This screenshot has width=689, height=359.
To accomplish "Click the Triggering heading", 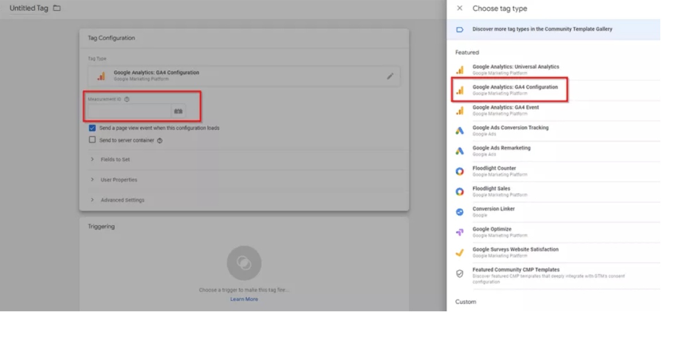I will [101, 226].
